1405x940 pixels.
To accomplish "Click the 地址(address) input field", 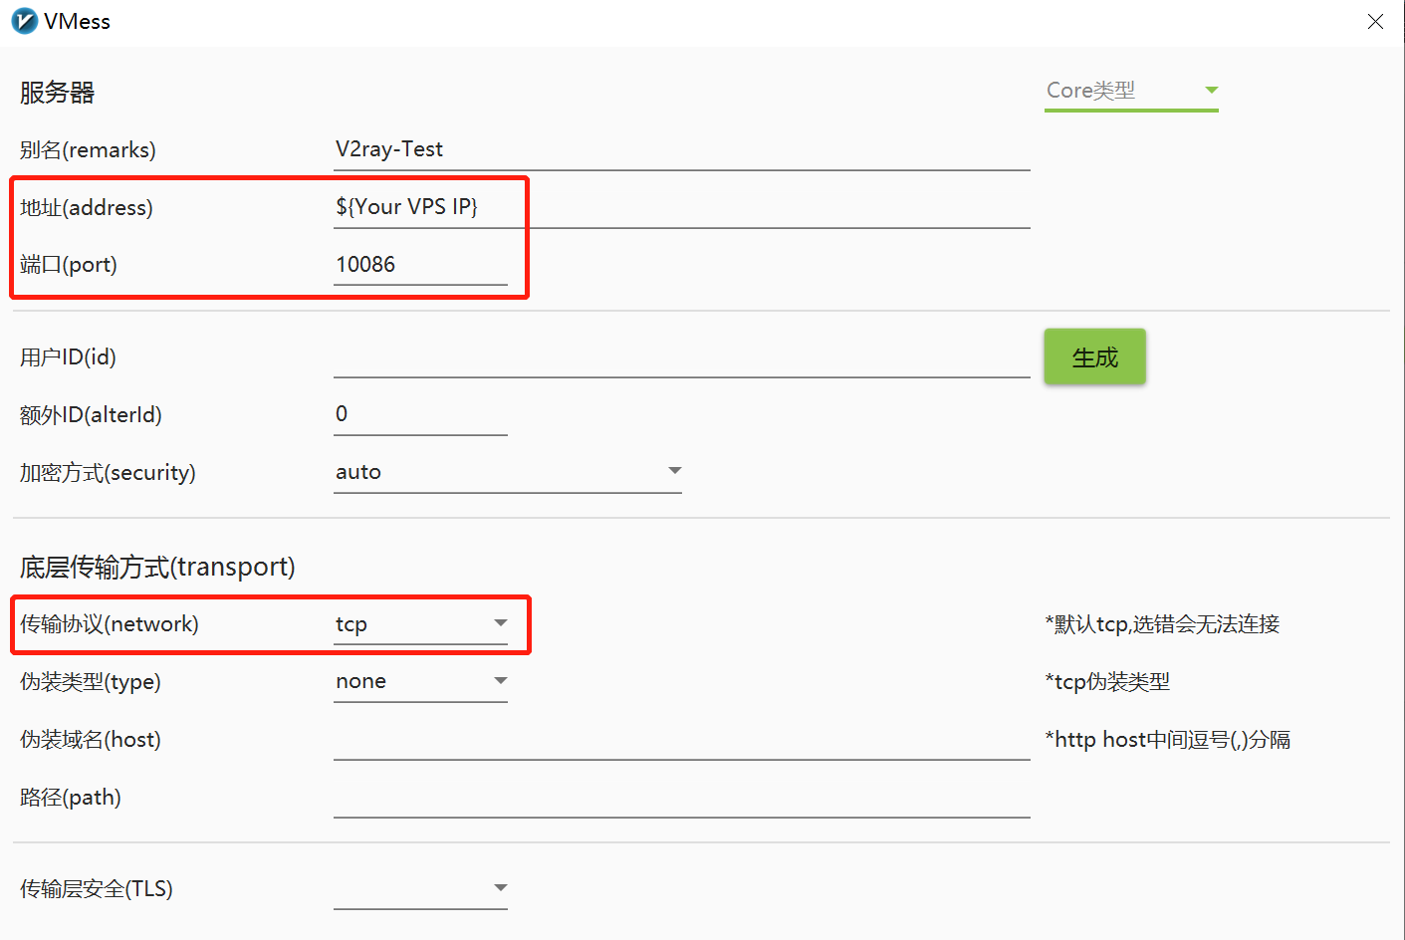I will [682, 208].
